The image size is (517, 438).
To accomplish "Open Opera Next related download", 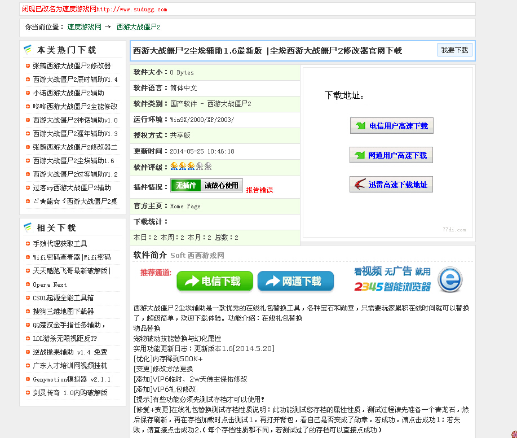I will [50, 284].
